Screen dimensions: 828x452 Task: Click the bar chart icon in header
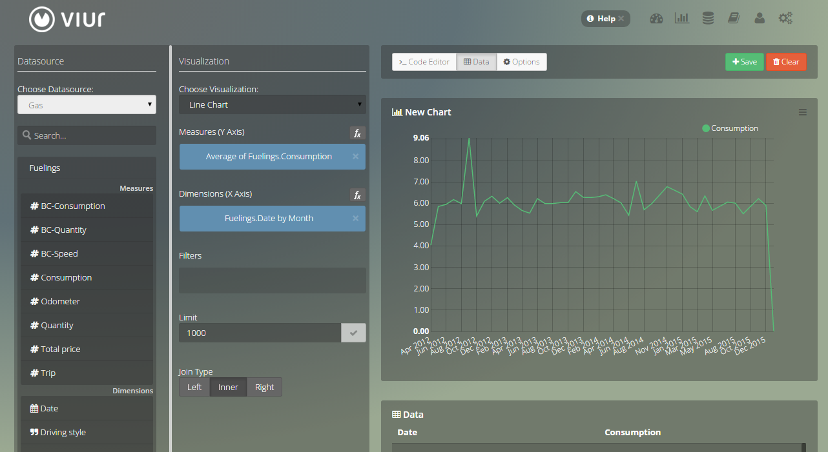[681, 19]
